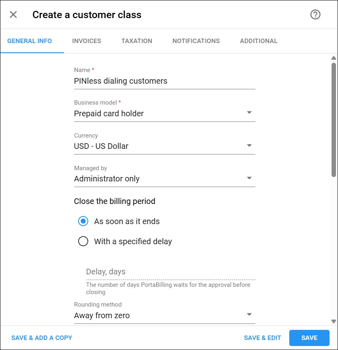Switch to the Invoices tab
Screen dimensions: 338x350
pos(87,41)
